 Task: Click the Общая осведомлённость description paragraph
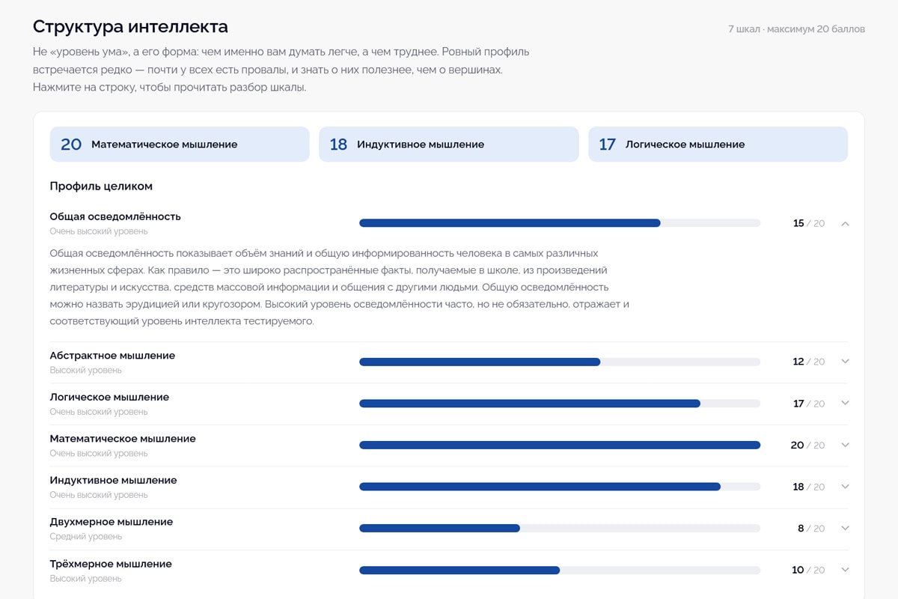pos(340,288)
